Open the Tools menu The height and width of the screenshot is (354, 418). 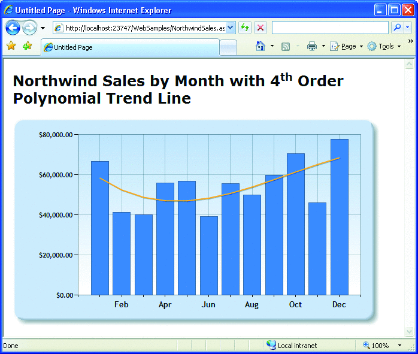[384, 46]
